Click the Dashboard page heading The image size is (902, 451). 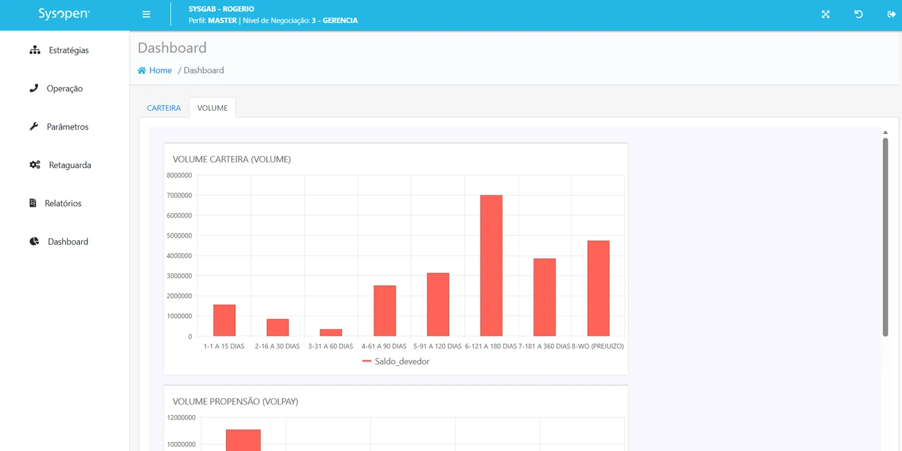point(172,48)
